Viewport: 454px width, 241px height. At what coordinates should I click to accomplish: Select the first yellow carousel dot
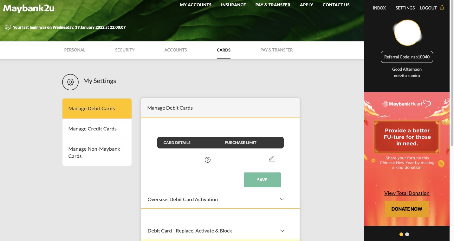pyautogui.click(x=401, y=234)
